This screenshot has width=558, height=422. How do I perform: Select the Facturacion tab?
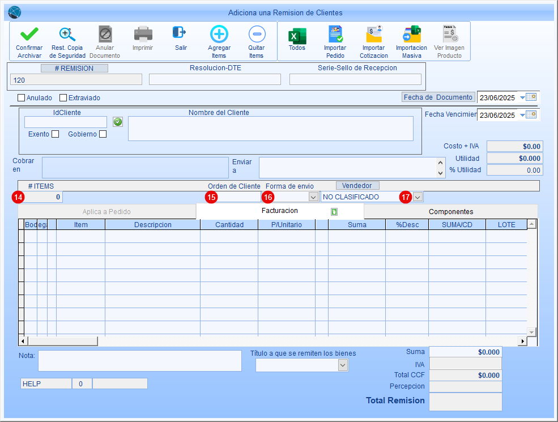(x=280, y=211)
